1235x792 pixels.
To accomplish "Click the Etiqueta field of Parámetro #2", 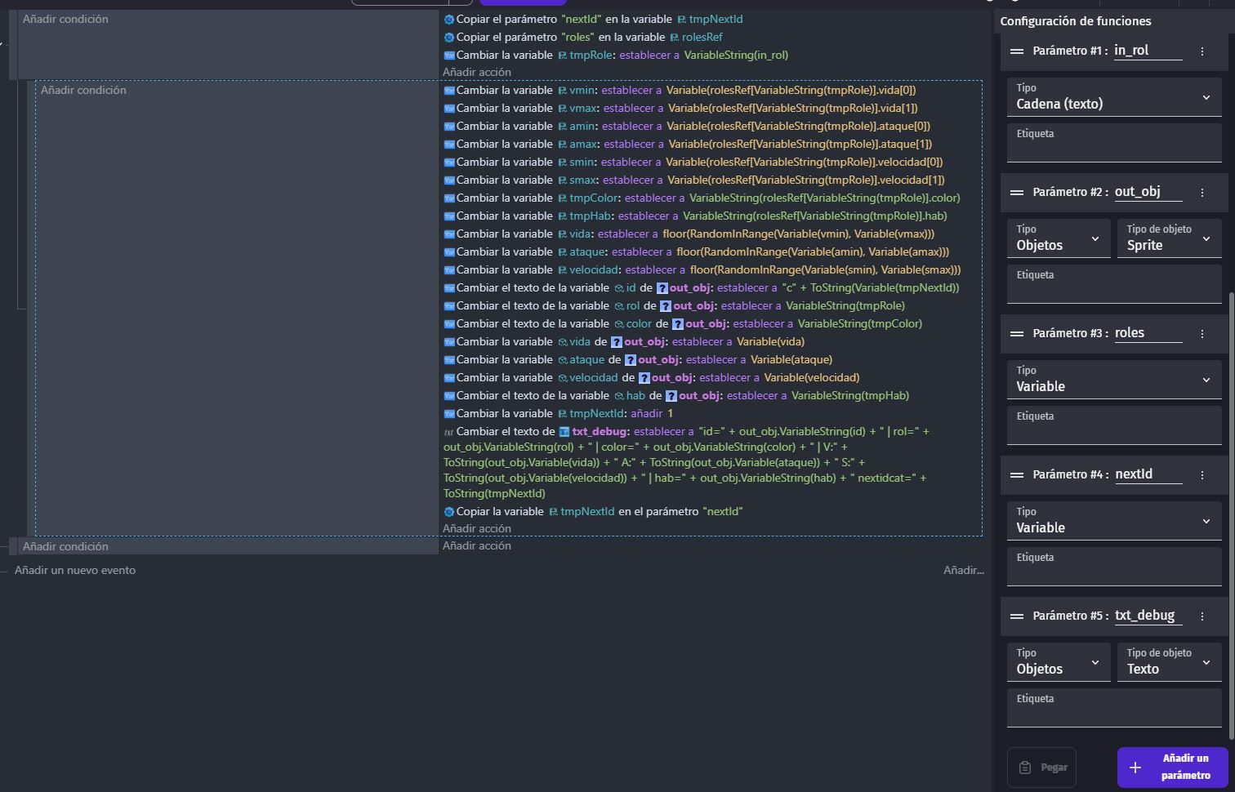I will [1113, 284].
